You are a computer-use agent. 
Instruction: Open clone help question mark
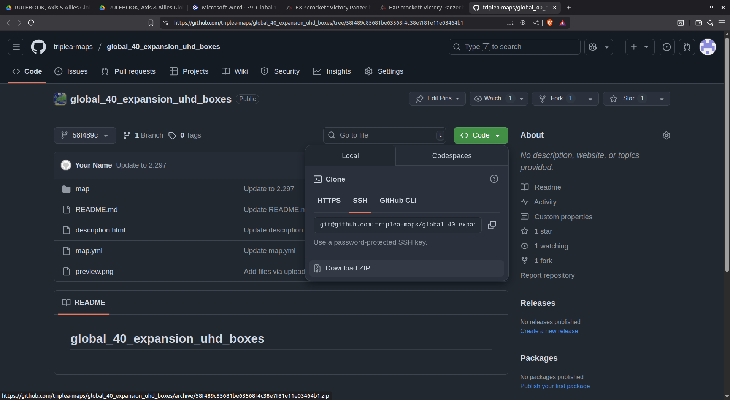tap(494, 179)
